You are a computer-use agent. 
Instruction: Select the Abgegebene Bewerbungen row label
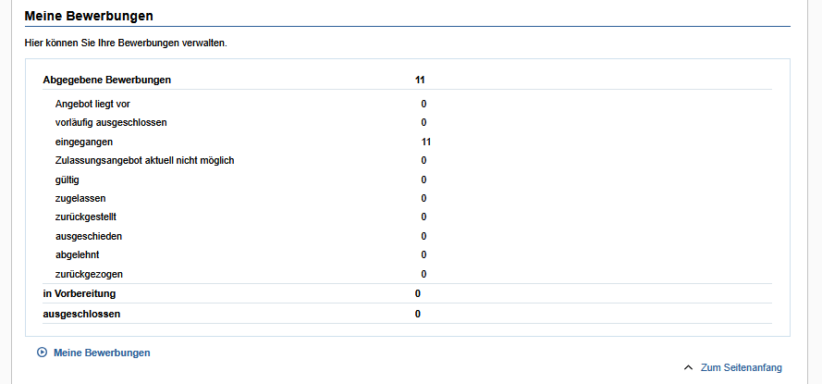[x=106, y=80]
